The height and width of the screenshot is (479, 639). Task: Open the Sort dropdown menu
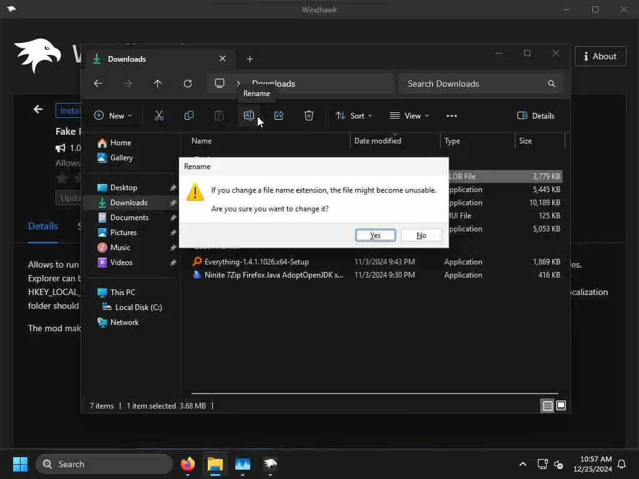[x=354, y=115]
